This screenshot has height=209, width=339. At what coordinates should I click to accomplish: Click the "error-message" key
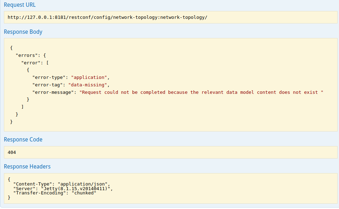tap(53, 92)
